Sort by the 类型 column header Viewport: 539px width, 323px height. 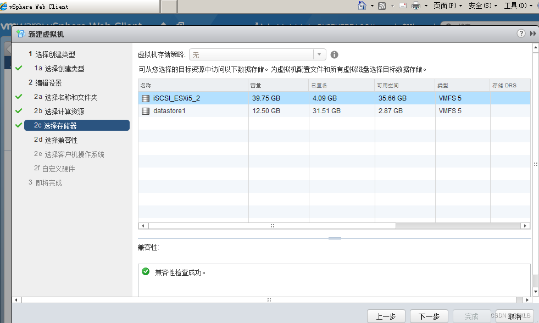[463, 85]
